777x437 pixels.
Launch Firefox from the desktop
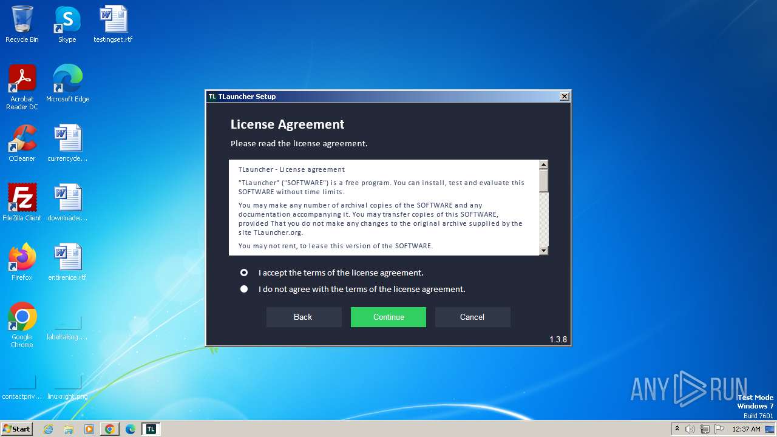tap(22, 262)
